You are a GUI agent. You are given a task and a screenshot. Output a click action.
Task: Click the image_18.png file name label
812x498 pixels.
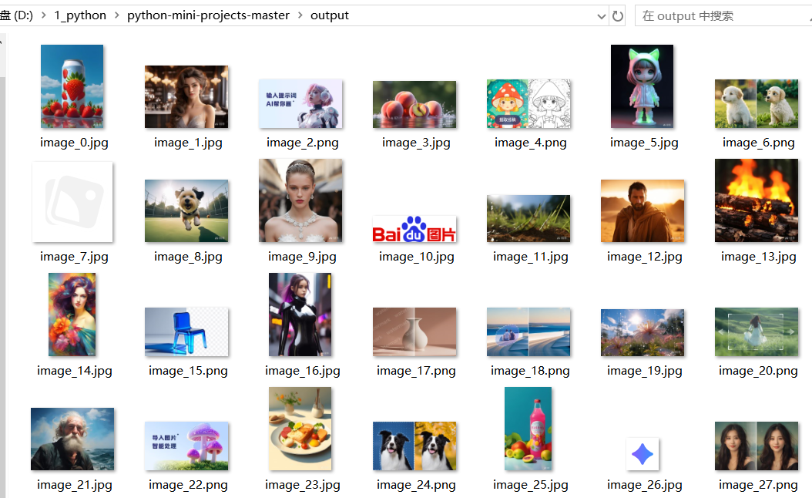point(530,371)
